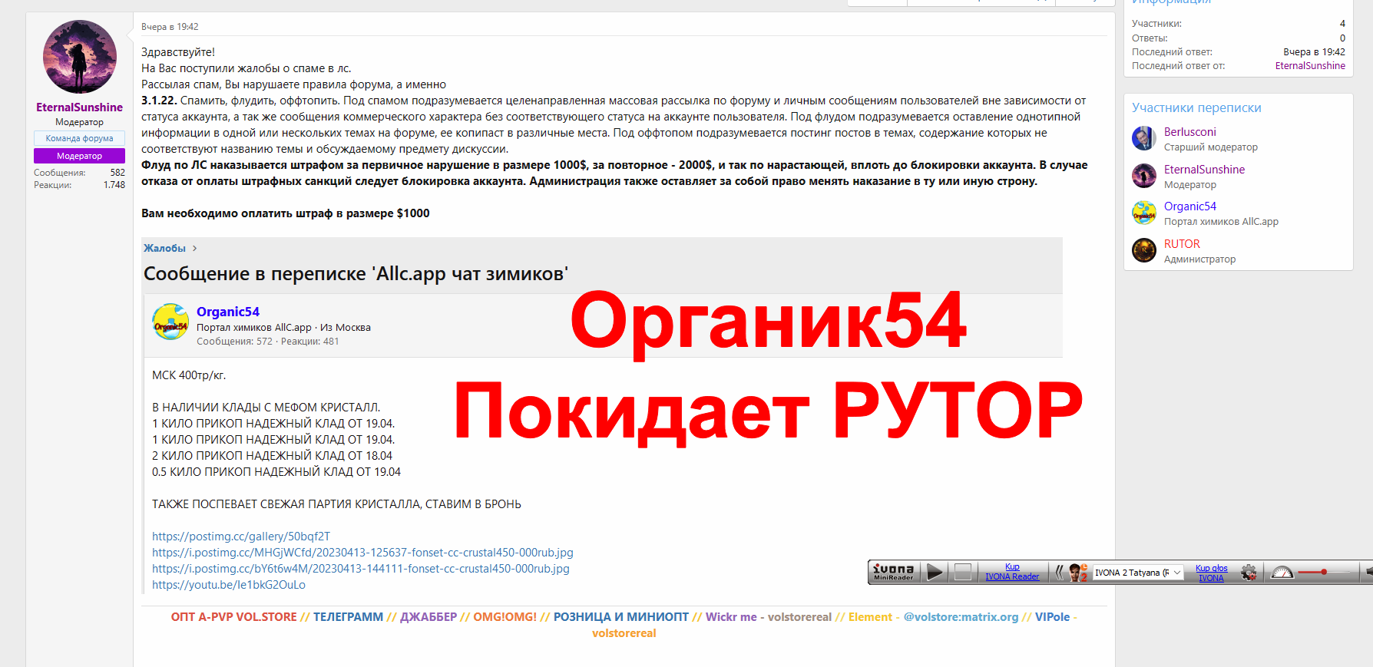This screenshot has width=1373, height=667.
Task: Click ТЕЛЕГРАММ signature link
Action: 348,617
